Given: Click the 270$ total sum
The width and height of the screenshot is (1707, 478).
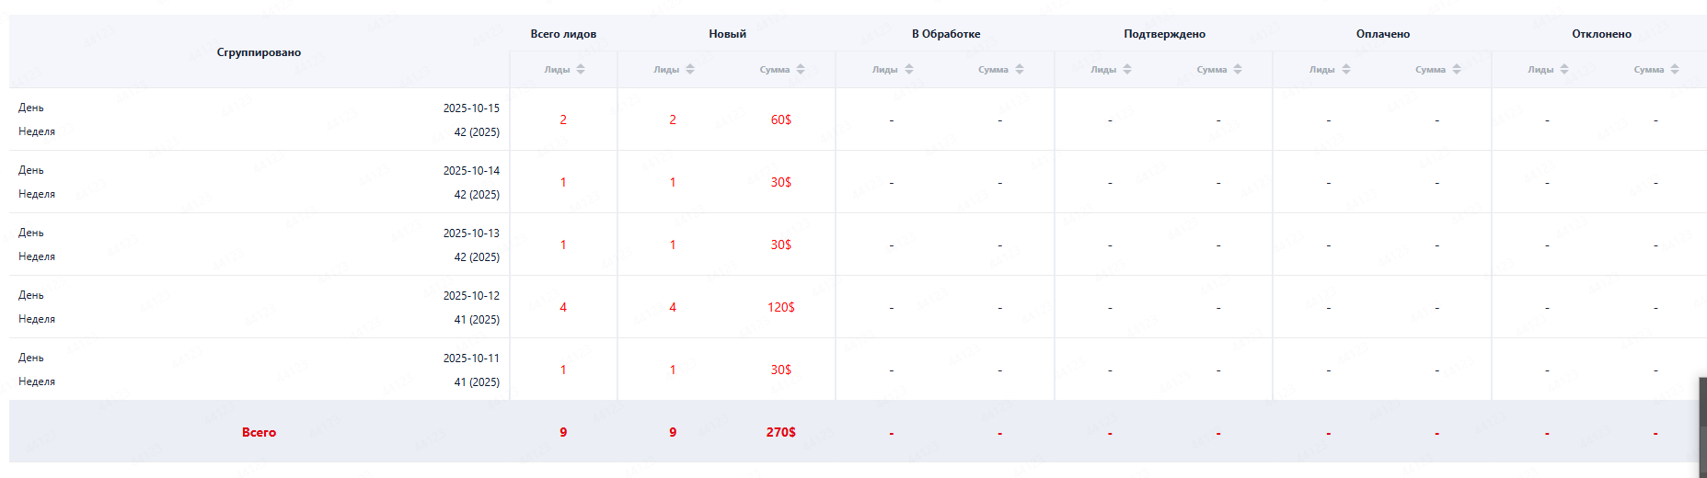Looking at the screenshot, I should 780,432.
